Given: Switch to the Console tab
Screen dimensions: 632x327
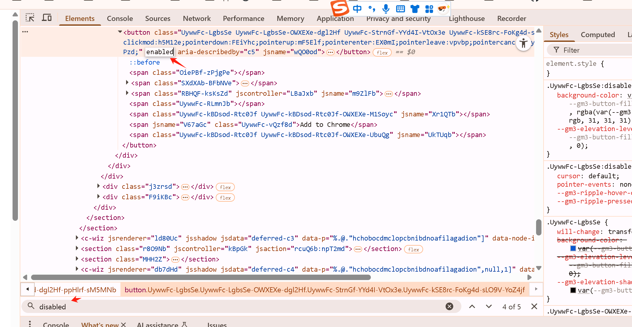Looking at the screenshot, I should [120, 19].
